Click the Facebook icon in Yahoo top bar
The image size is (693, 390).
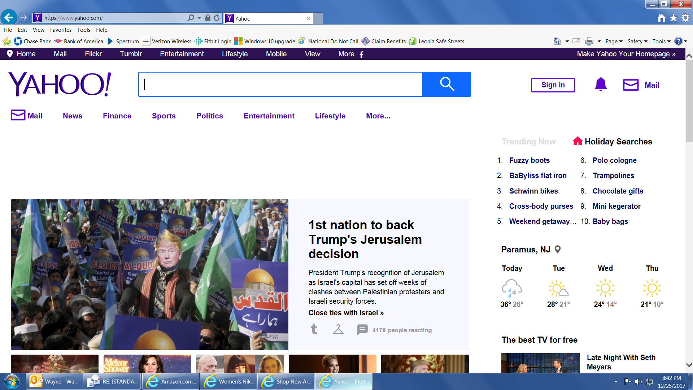pos(361,54)
